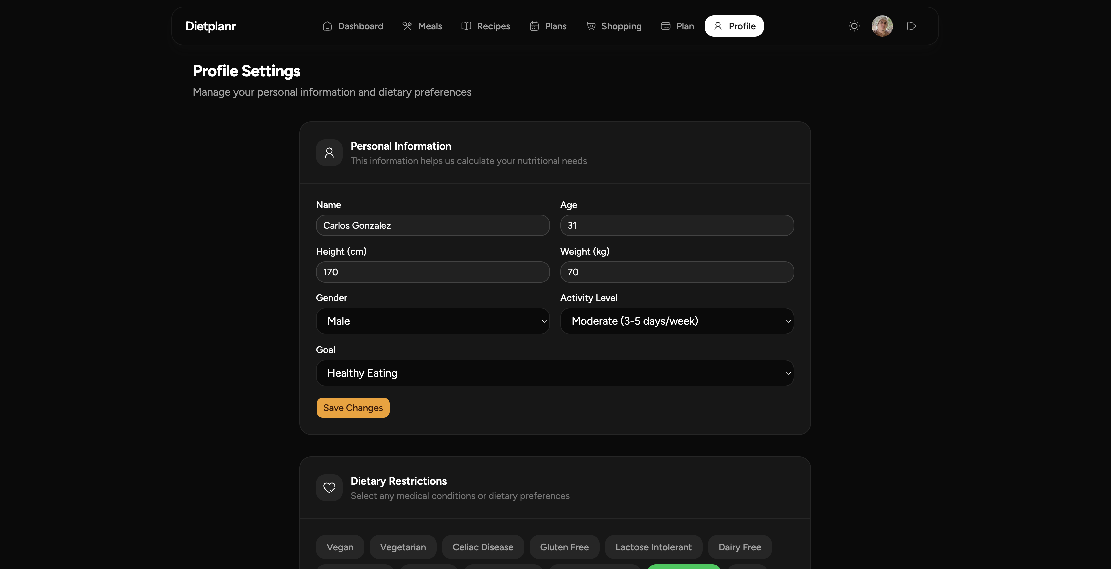The image size is (1111, 569).
Task: Click the logout icon in the header
Action: pyautogui.click(x=912, y=26)
